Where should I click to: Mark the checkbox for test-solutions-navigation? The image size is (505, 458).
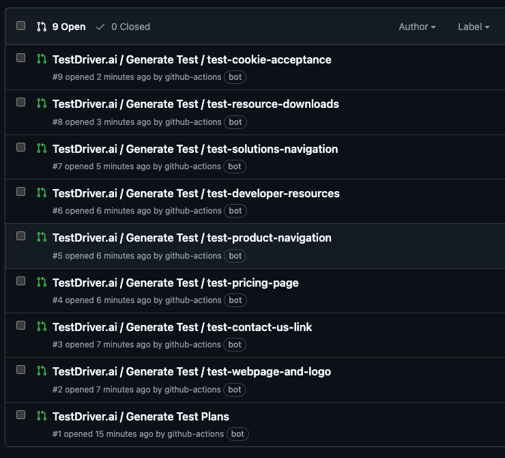click(21, 147)
